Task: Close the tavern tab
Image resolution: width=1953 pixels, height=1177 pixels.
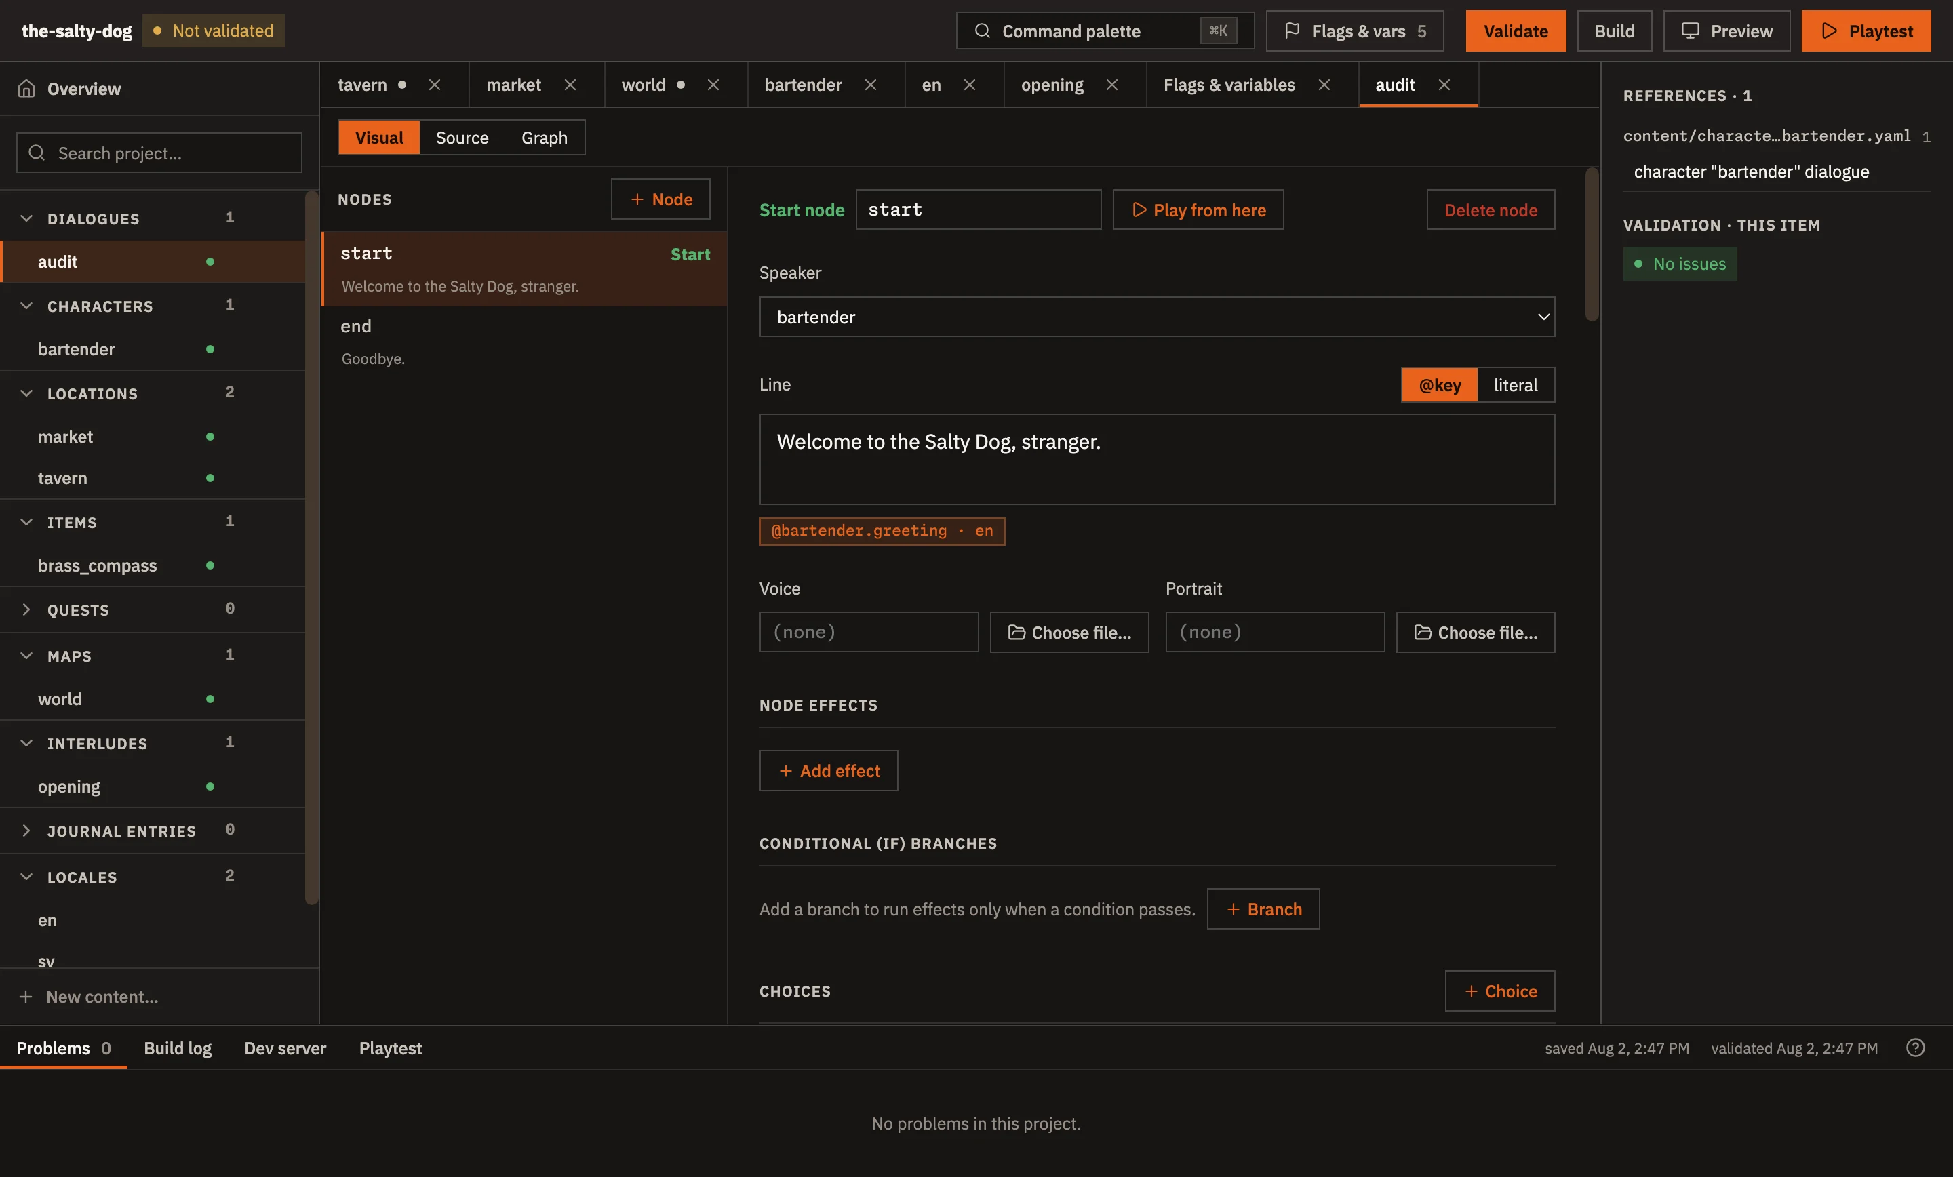Action: point(435,85)
